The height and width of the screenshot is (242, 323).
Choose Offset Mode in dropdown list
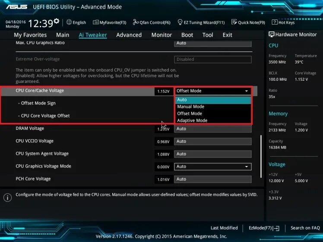(213, 113)
